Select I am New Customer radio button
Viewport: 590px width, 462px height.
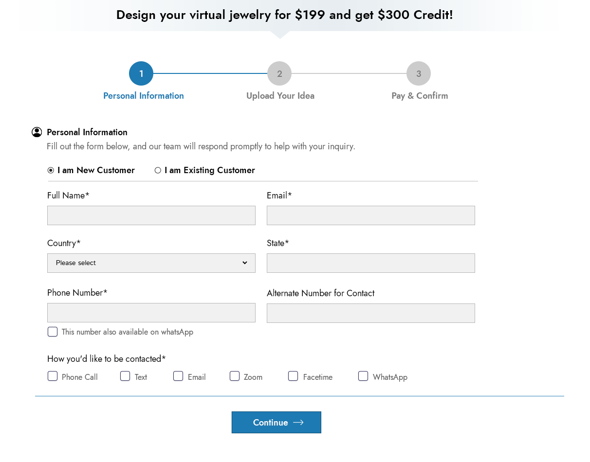[x=51, y=170]
